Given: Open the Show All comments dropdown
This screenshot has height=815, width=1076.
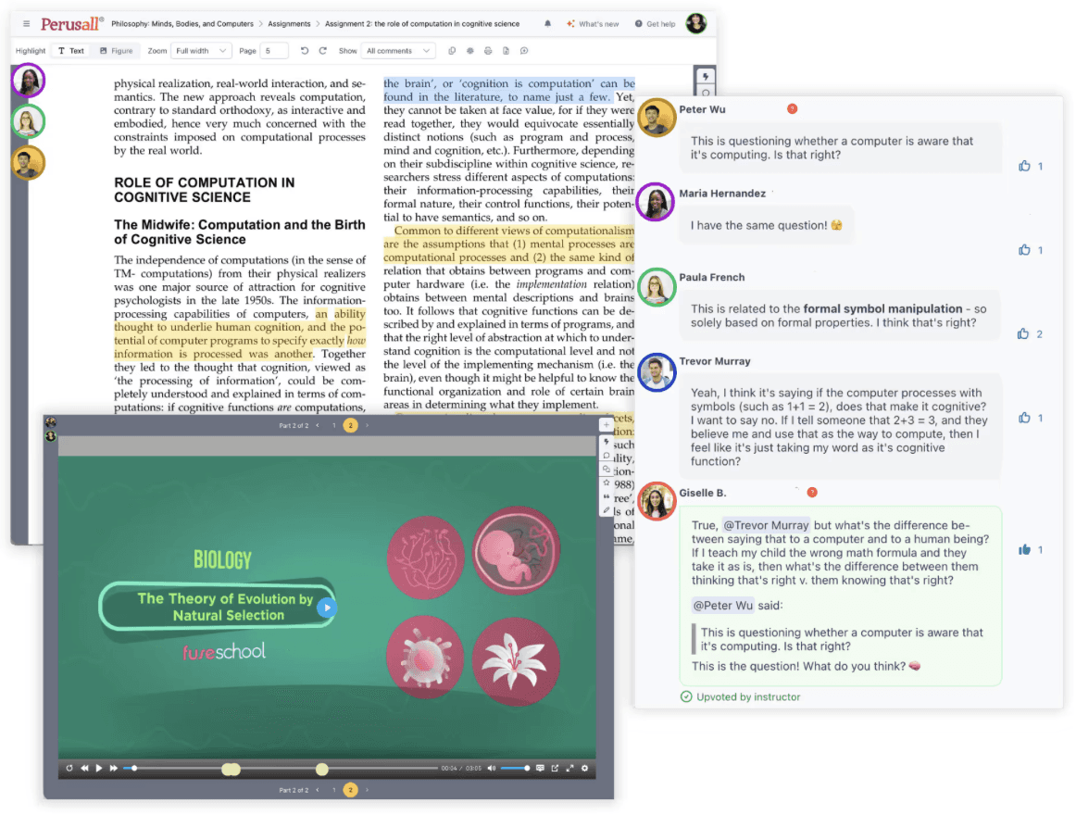Looking at the screenshot, I should pos(398,51).
